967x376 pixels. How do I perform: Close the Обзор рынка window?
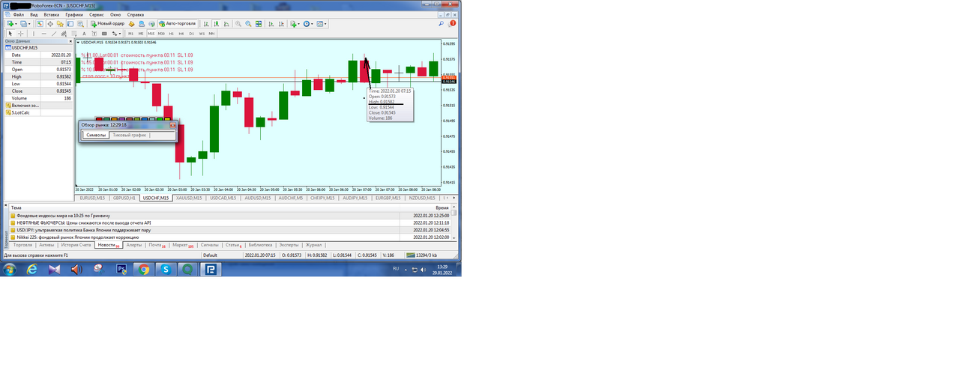173,125
